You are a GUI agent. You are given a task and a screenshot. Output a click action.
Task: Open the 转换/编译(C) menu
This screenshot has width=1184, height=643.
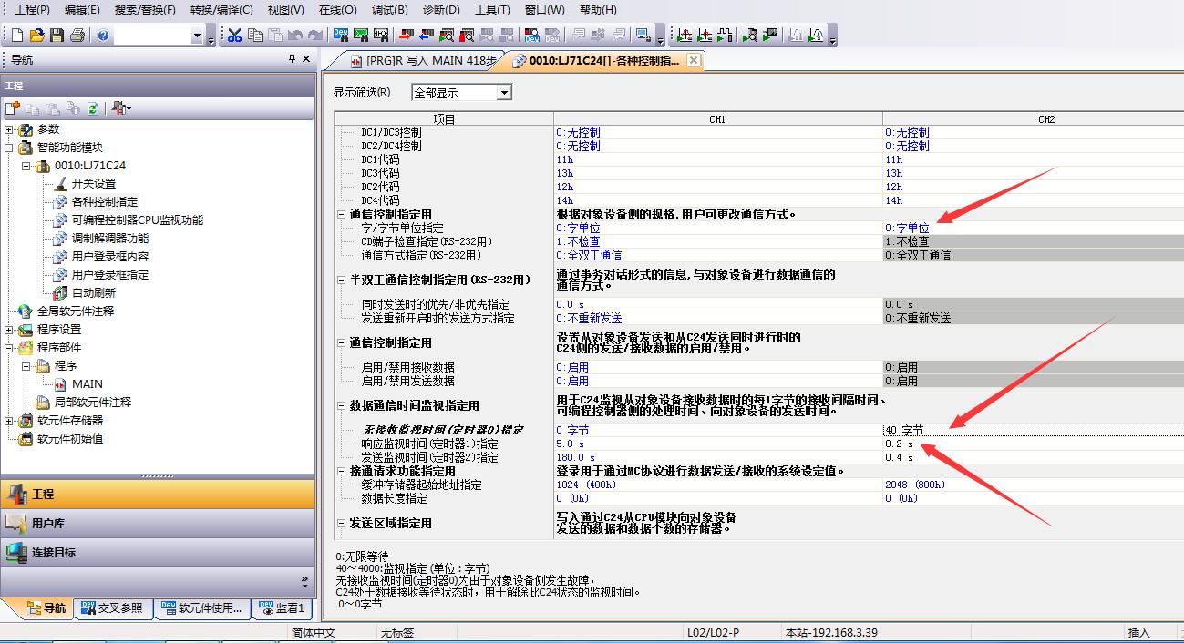pos(221,10)
